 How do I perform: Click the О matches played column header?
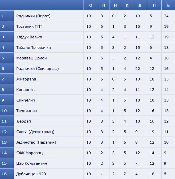[x=91, y=5]
